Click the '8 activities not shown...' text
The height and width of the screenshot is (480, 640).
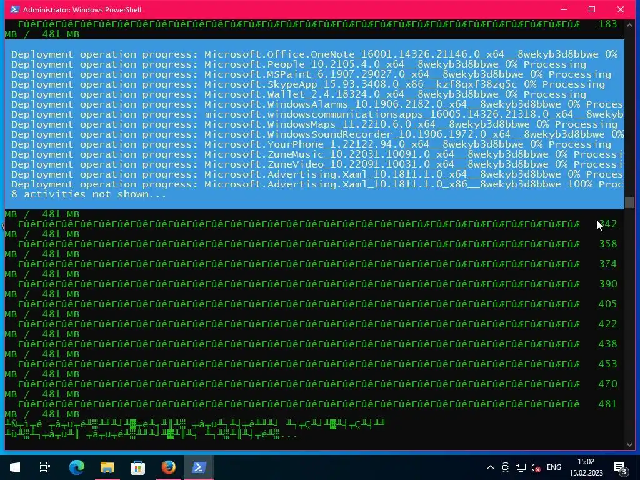89,194
